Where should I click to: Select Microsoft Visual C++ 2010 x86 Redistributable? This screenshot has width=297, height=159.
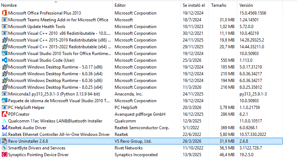click(57, 33)
